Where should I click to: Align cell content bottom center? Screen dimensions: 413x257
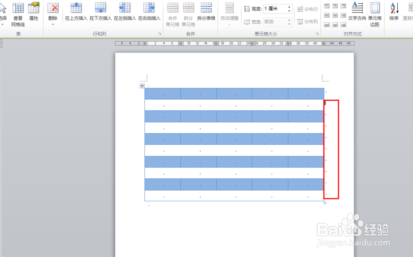pos(335,25)
